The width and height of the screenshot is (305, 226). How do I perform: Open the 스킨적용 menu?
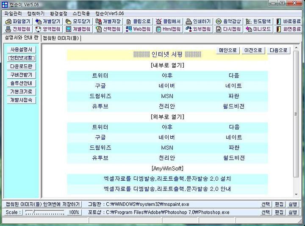pyautogui.click(x=81, y=14)
